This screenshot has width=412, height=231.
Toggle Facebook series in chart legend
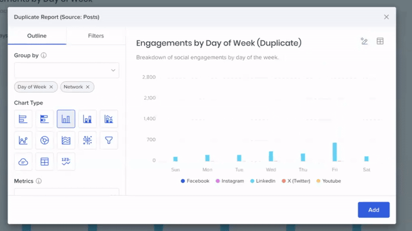coord(195,181)
